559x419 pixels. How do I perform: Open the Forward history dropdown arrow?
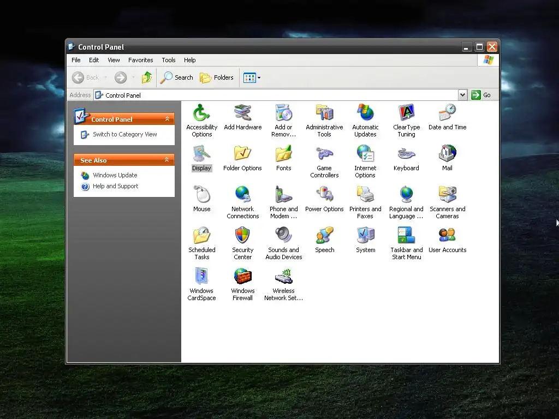[133, 77]
